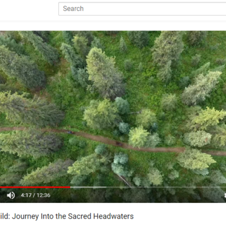Image resolution: width=226 pixels, height=226 pixels.
Task: Jump to the unbuffered part of the timeline
Action: (x=166, y=187)
